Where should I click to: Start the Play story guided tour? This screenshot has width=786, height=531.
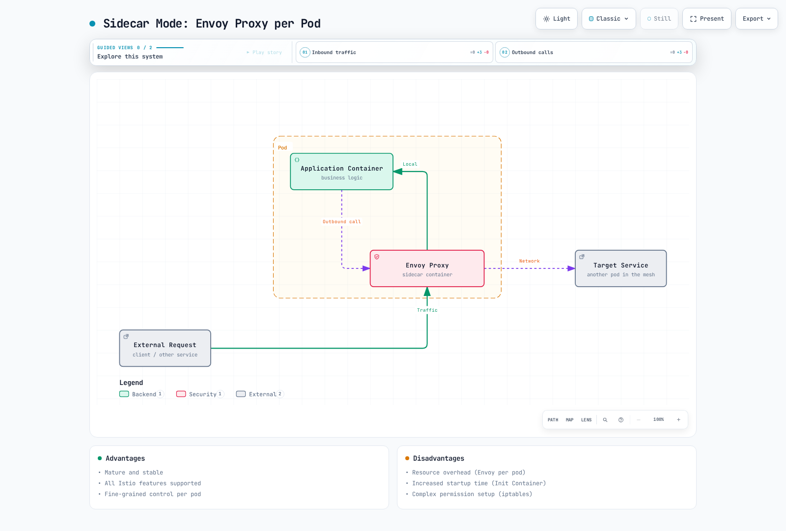[264, 52]
